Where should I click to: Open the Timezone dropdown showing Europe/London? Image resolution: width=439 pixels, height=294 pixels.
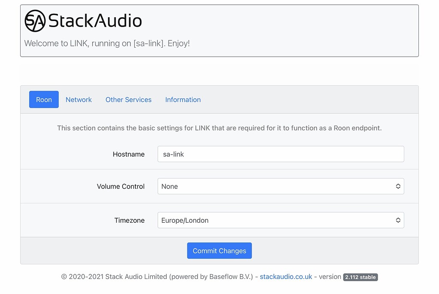coord(281,220)
